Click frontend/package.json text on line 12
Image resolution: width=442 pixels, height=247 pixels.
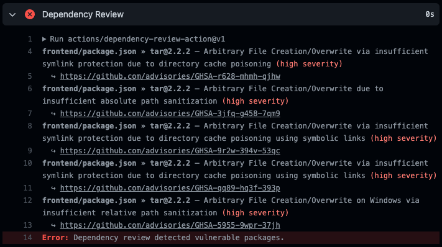coord(90,200)
